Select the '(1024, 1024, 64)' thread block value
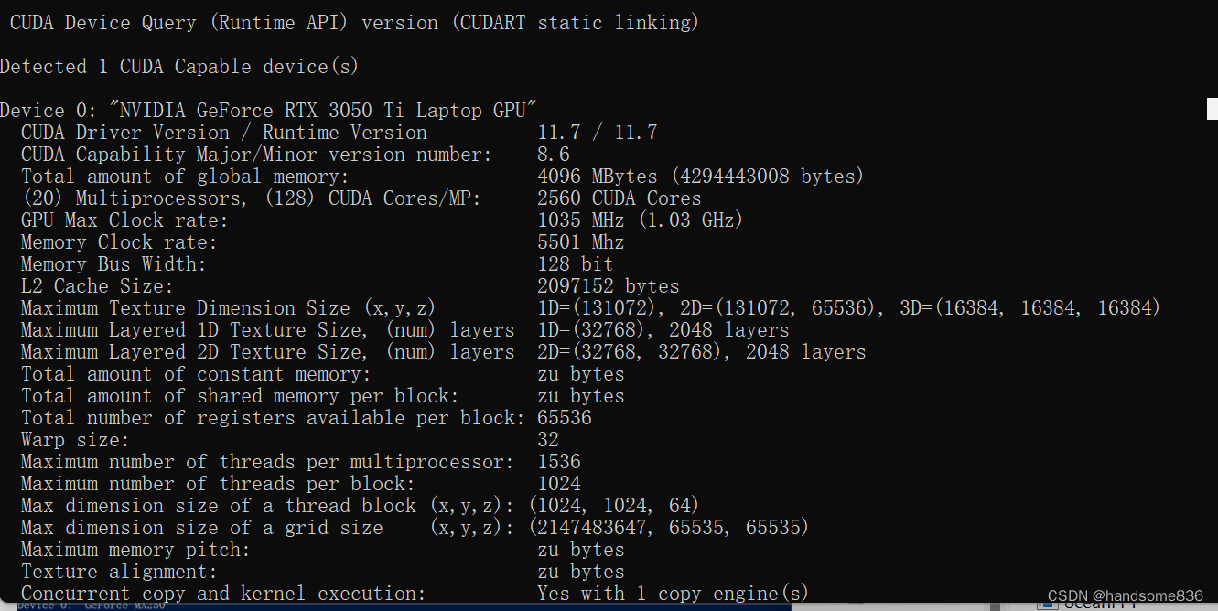Screen dimensions: 1218x611 point(614,506)
